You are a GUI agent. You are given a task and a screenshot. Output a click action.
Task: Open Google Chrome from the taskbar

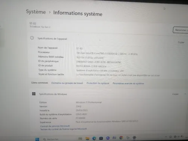pyautogui.click(x=121, y=138)
